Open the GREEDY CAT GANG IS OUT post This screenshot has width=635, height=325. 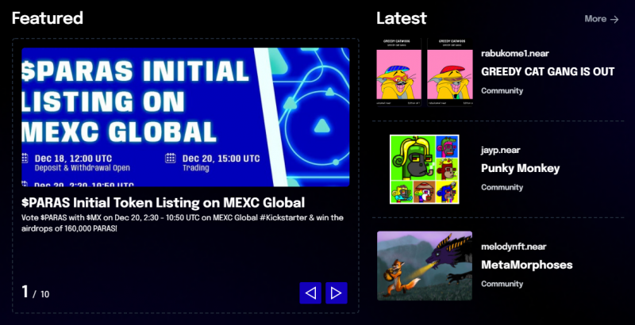tap(548, 72)
